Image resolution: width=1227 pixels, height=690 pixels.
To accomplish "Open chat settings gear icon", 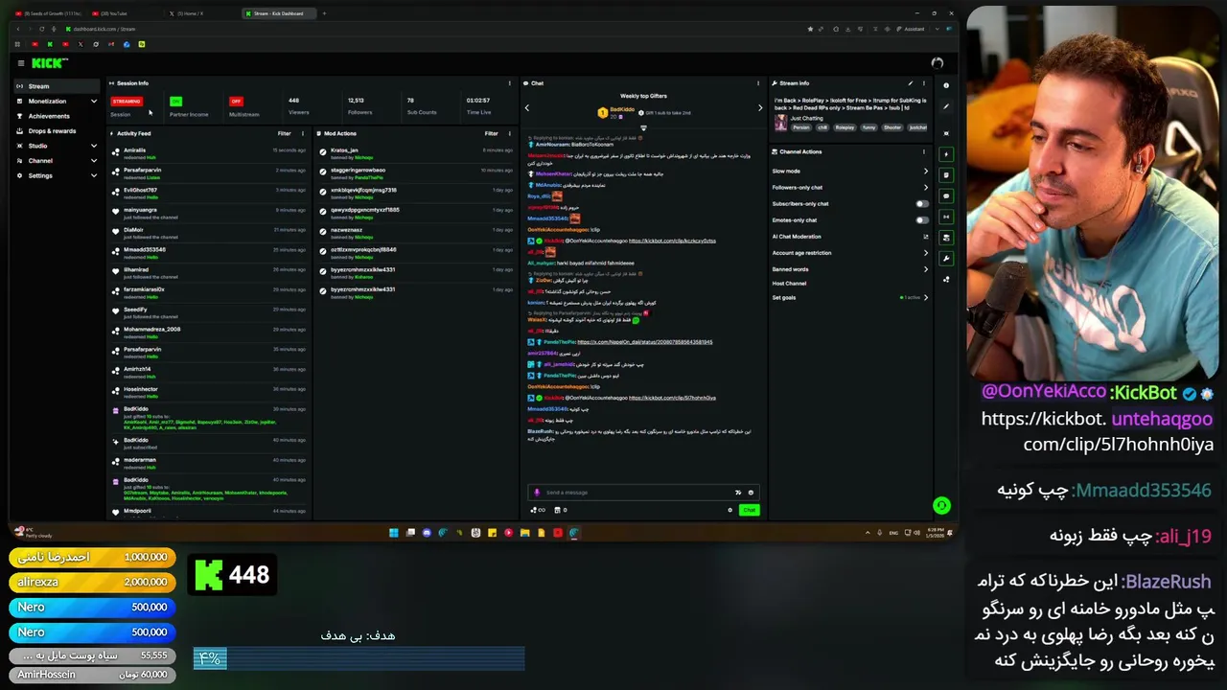I will click(729, 510).
